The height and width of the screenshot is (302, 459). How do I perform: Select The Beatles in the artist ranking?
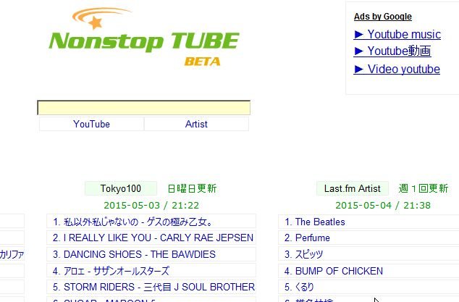[x=369, y=222]
